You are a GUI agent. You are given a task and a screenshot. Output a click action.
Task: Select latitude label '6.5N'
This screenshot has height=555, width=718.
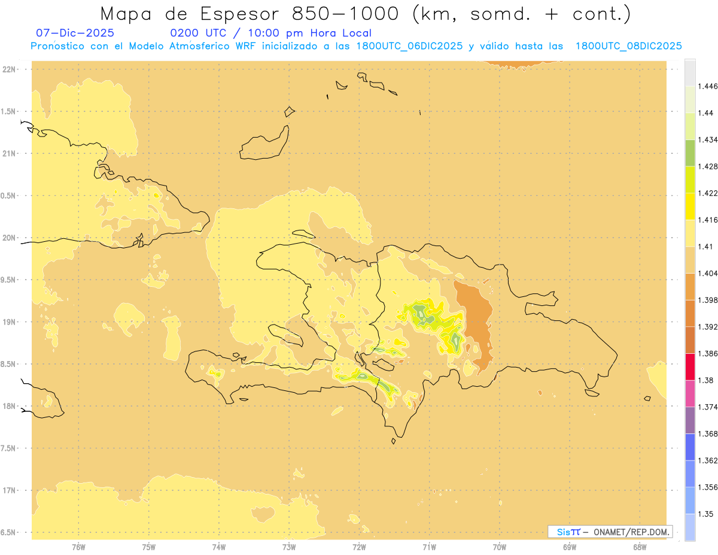[x=8, y=532]
